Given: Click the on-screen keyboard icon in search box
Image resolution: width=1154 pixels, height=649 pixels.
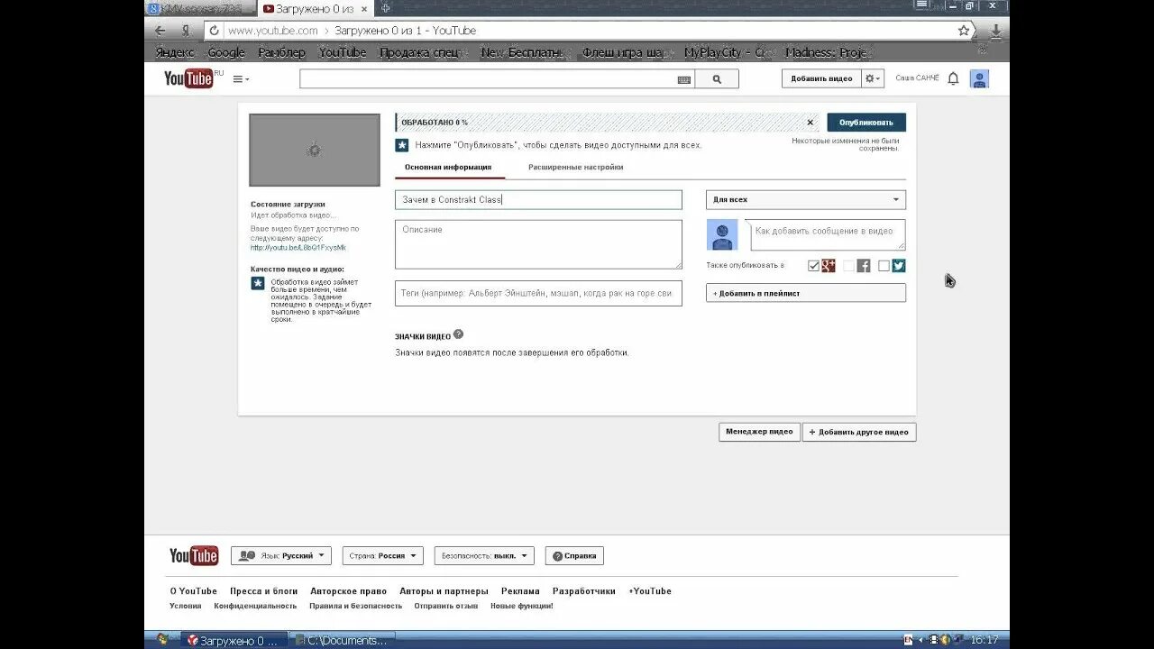Looking at the screenshot, I should coord(684,79).
